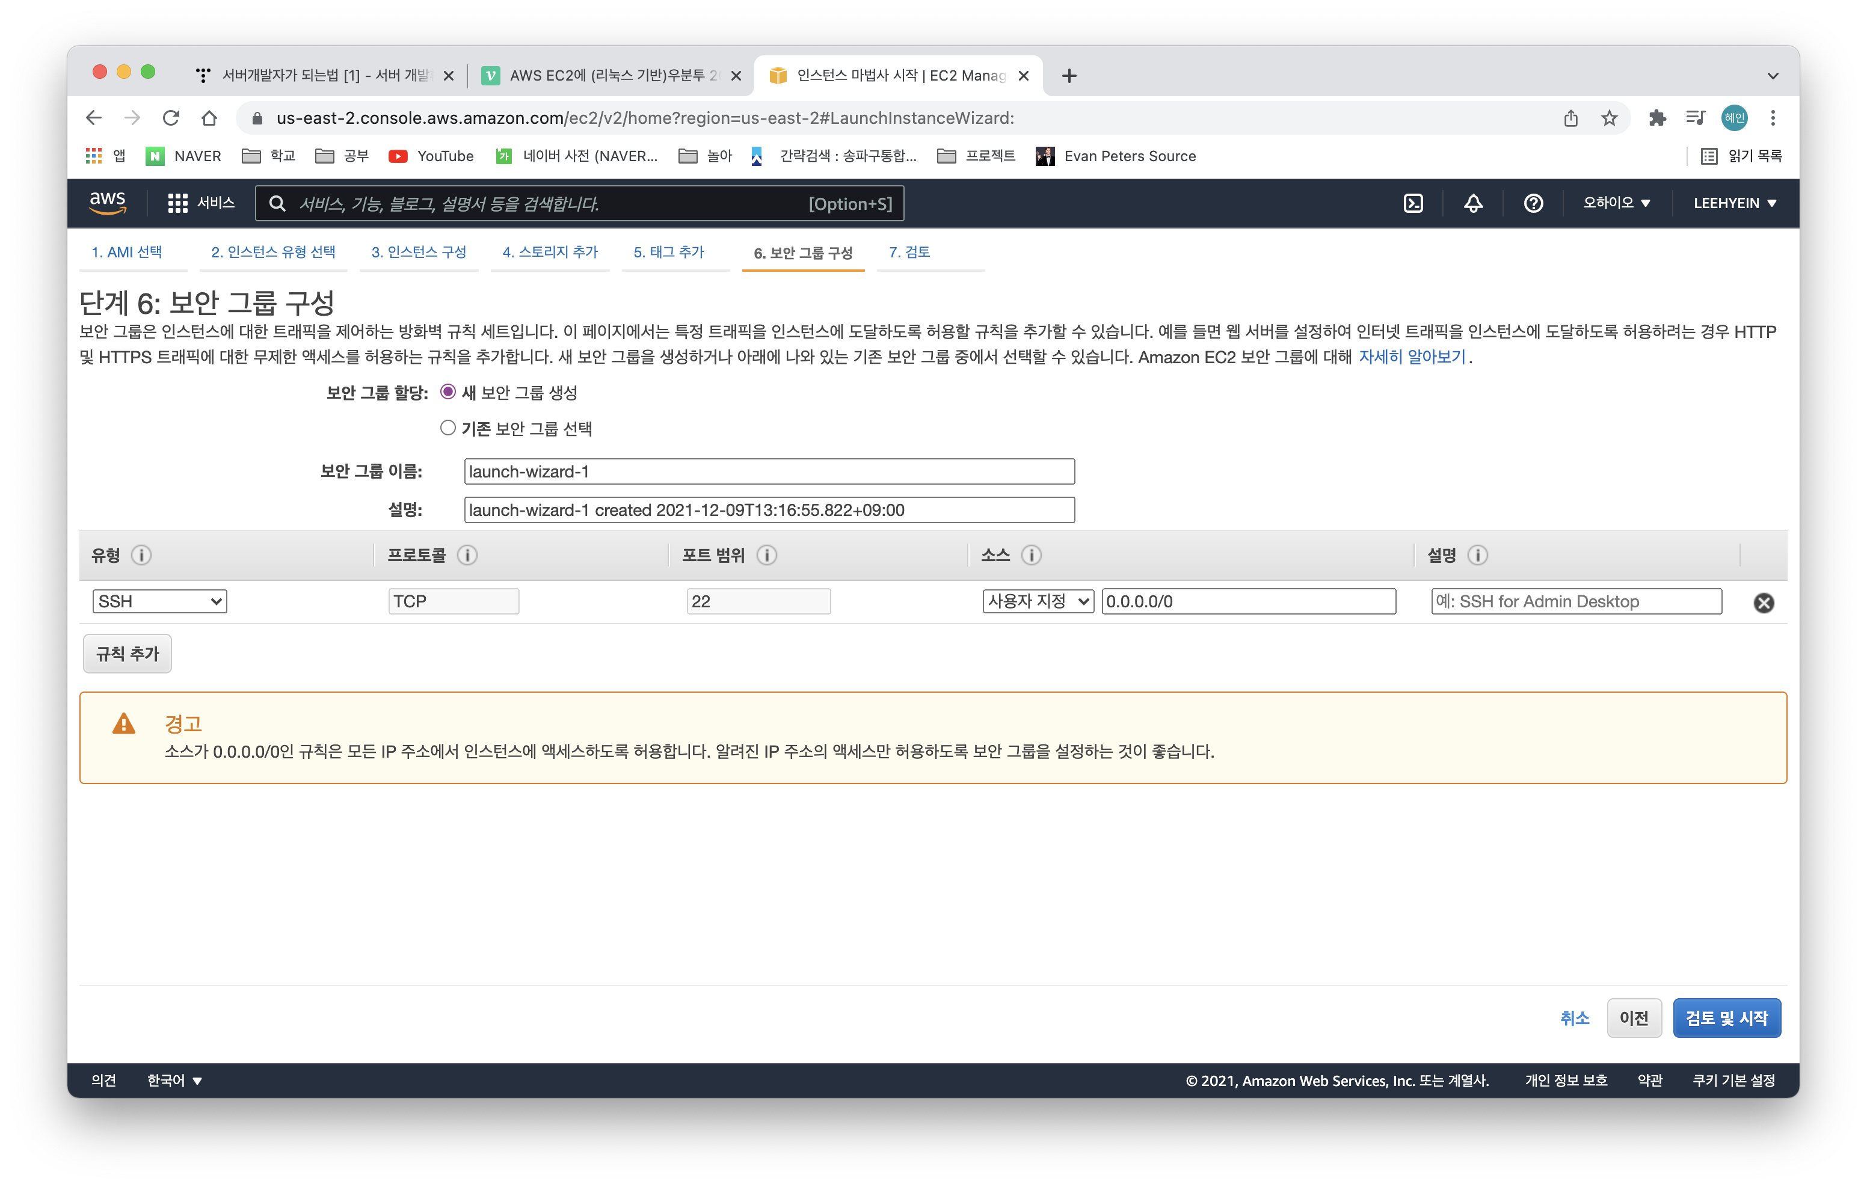Switch to step 3. 인스턴스 구성 tab
This screenshot has width=1867, height=1187.
[419, 252]
